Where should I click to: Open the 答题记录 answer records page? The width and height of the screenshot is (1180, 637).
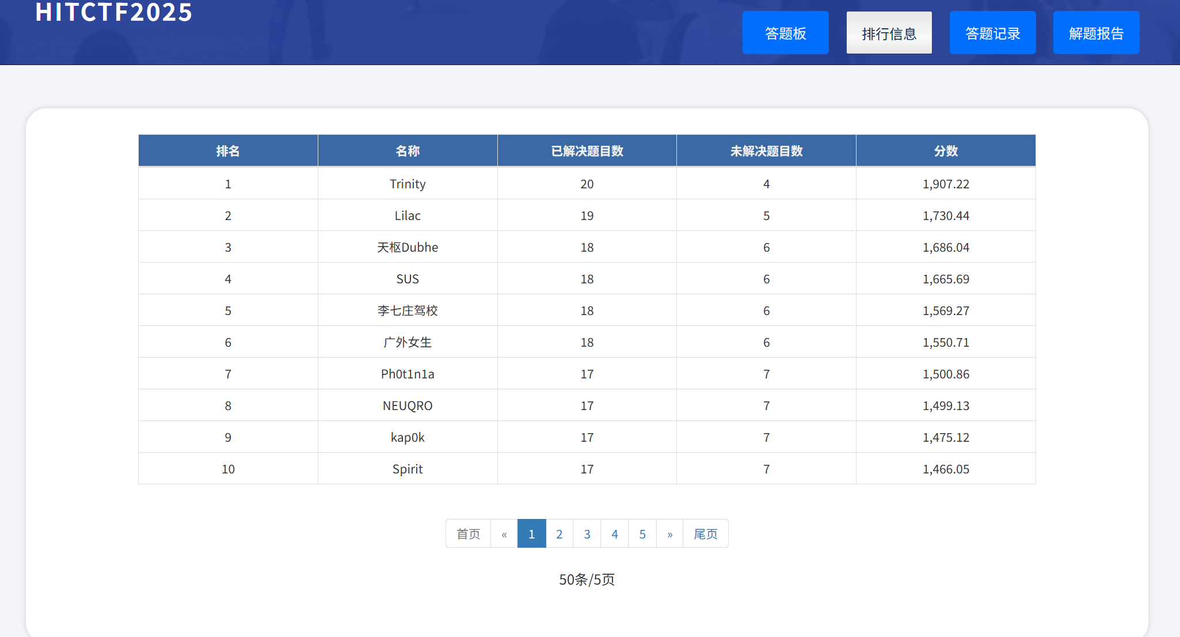(x=992, y=33)
